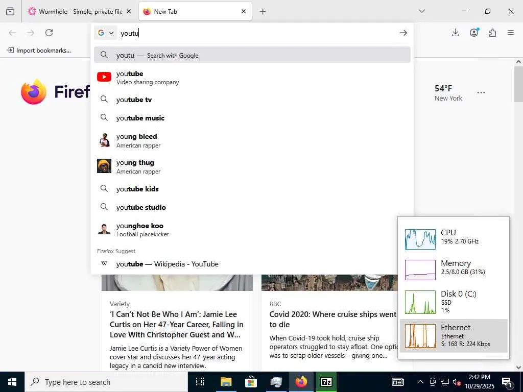Open the Windows Start menu
523x392 pixels.
click(12, 382)
